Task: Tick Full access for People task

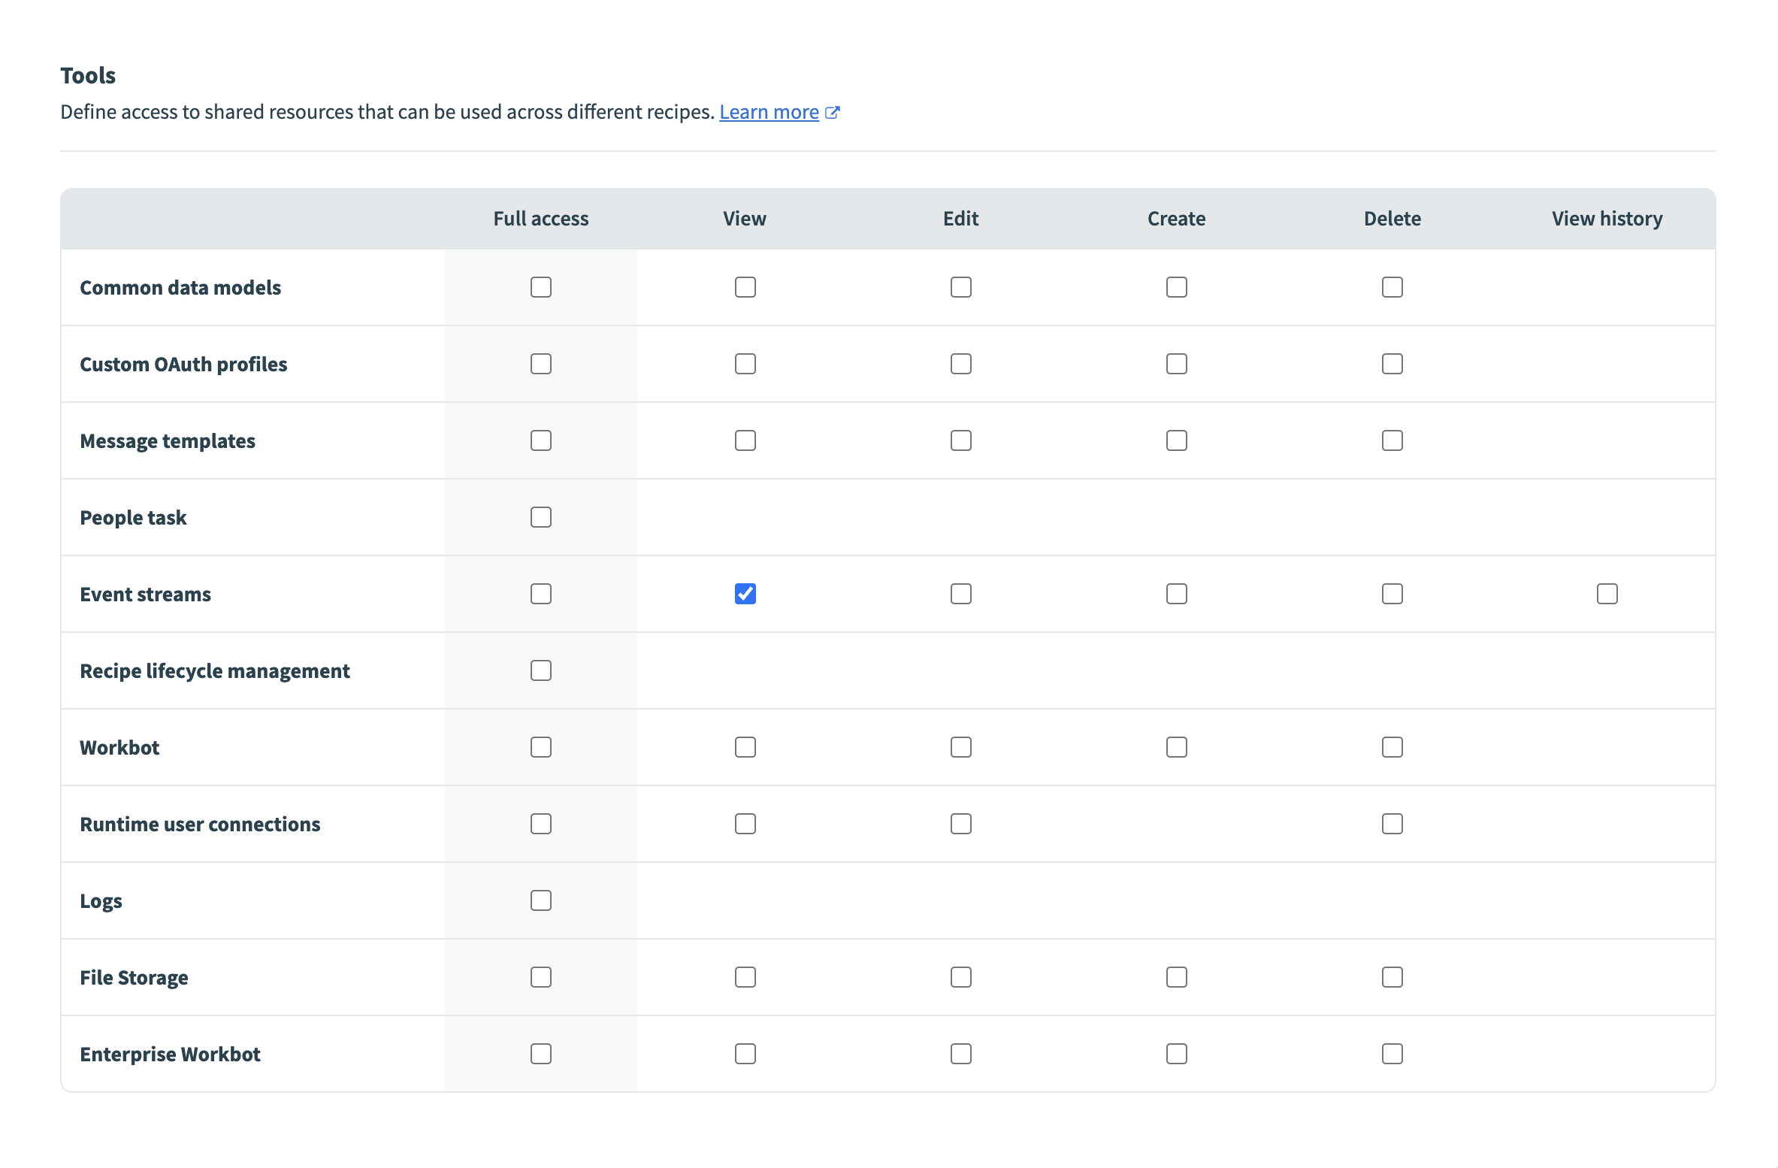Action: tap(540, 517)
